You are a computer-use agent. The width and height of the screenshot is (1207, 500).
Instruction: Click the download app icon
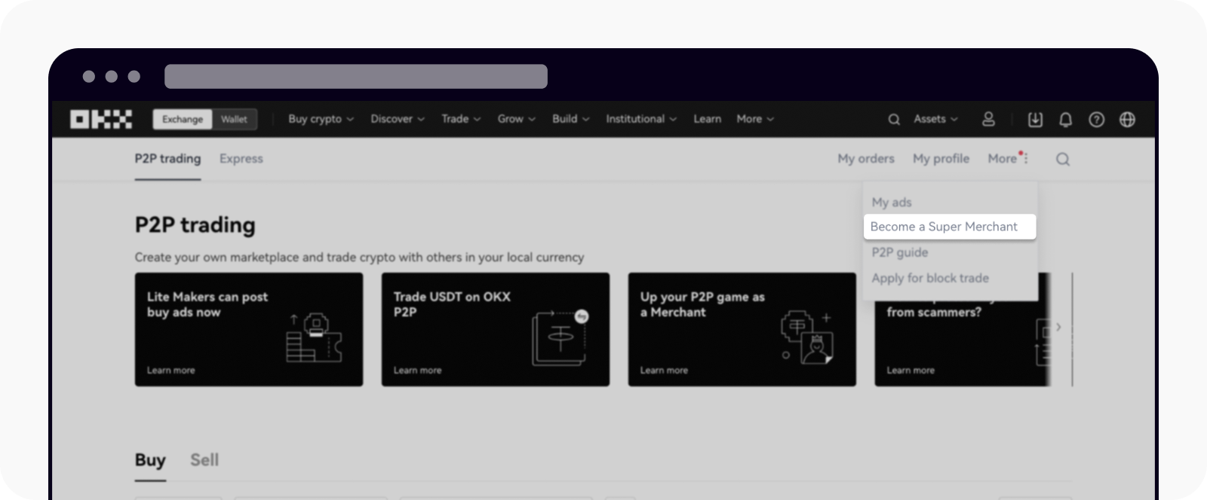[x=1035, y=119]
